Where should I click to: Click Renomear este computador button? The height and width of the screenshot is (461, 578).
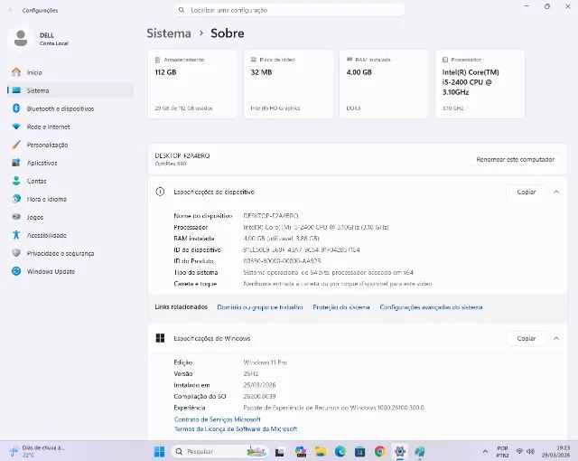tap(516, 159)
